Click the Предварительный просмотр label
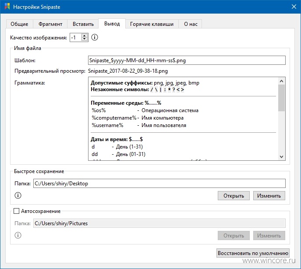The image size is (301, 269). click(50, 71)
